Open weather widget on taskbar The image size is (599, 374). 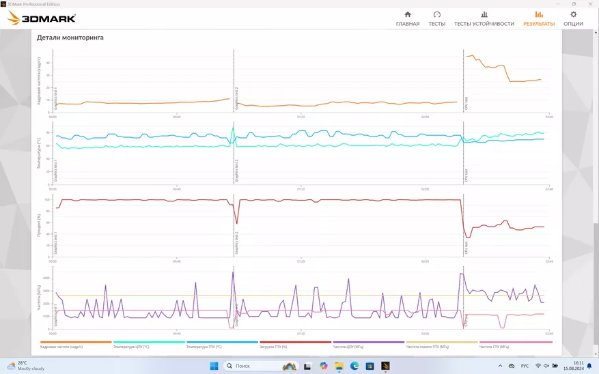pos(27,366)
